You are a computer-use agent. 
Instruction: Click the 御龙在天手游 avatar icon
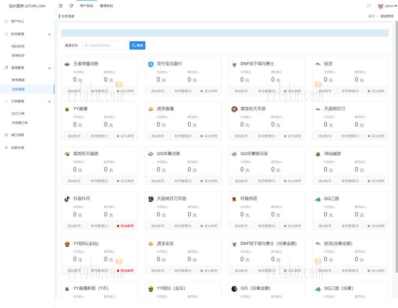coord(234,109)
